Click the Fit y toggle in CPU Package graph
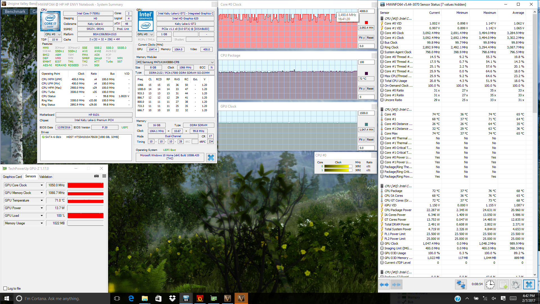Screen dimensions: 540x304 (362, 89)
